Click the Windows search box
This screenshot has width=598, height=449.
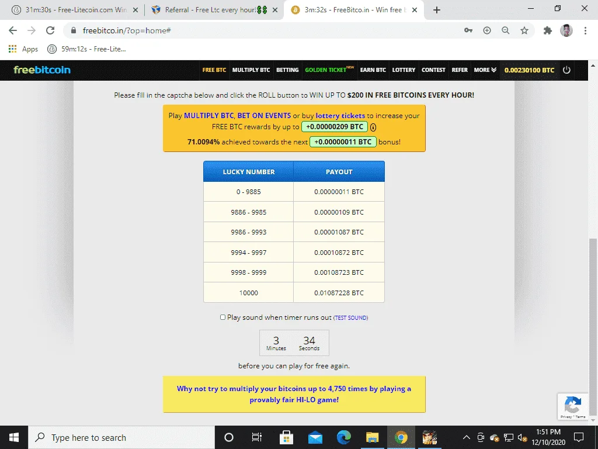(121, 437)
